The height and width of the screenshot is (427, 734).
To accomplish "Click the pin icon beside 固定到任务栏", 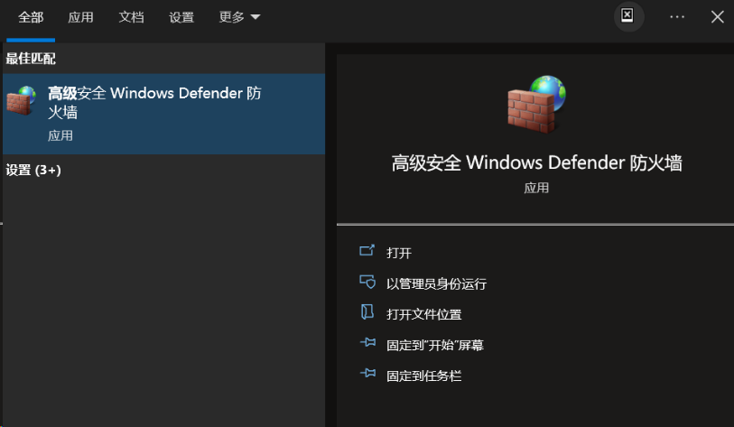I will tap(368, 373).
